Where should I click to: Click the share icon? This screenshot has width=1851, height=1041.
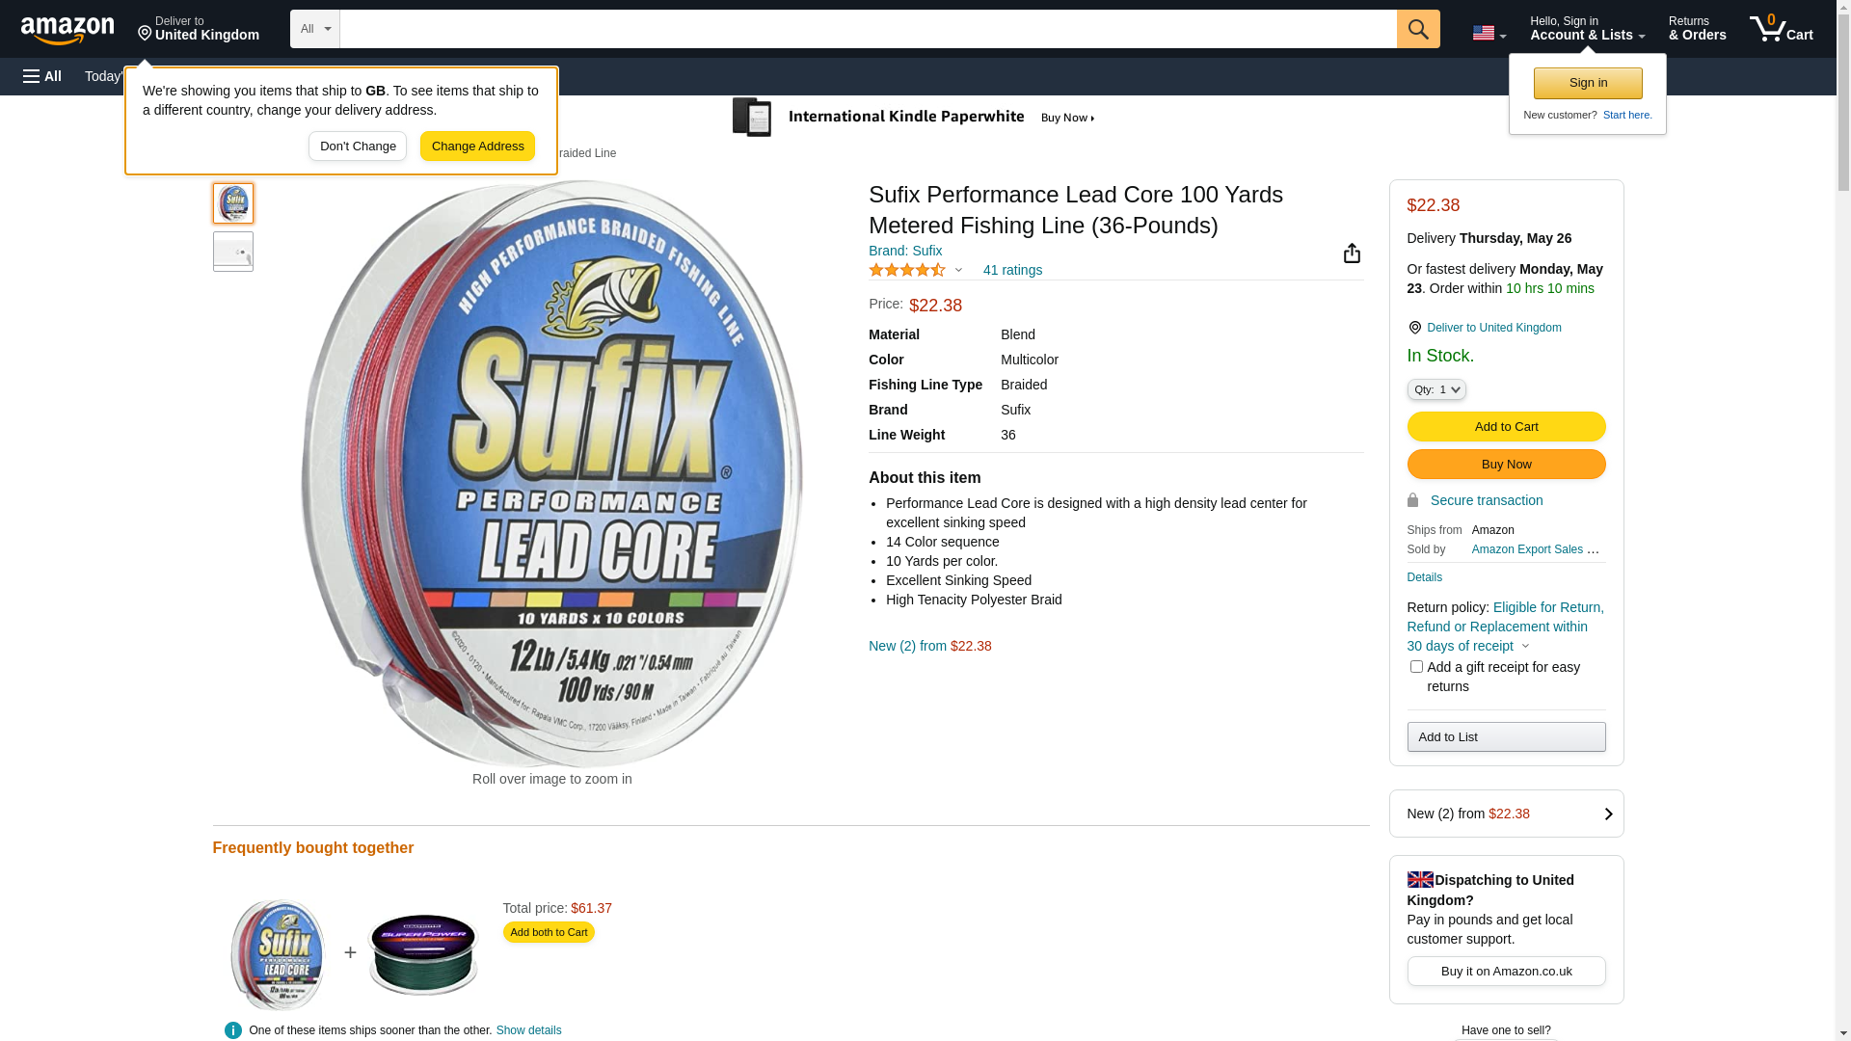point(1352,254)
